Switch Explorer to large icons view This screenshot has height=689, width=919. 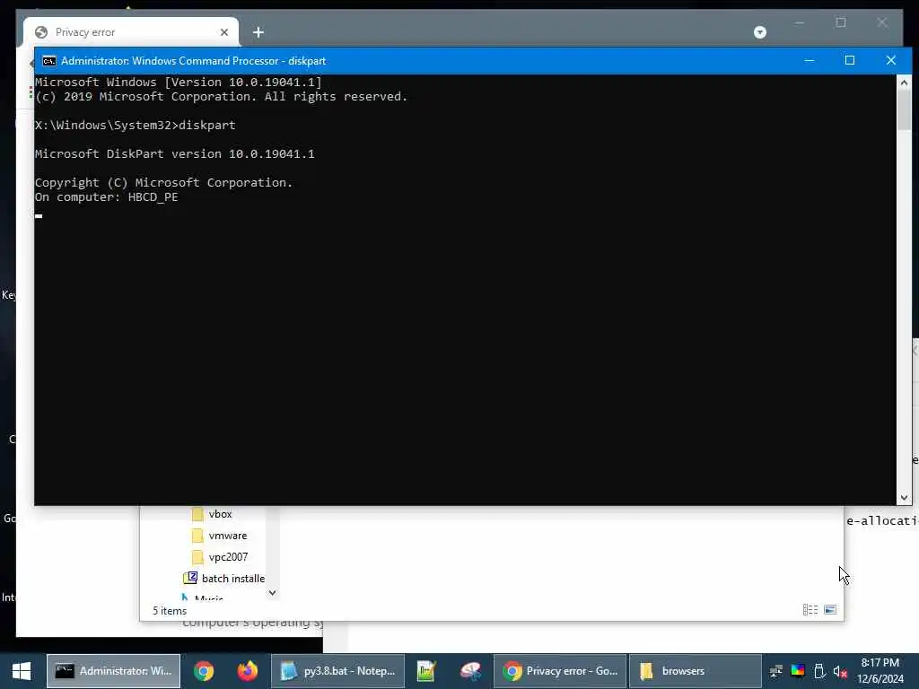click(830, 610)
